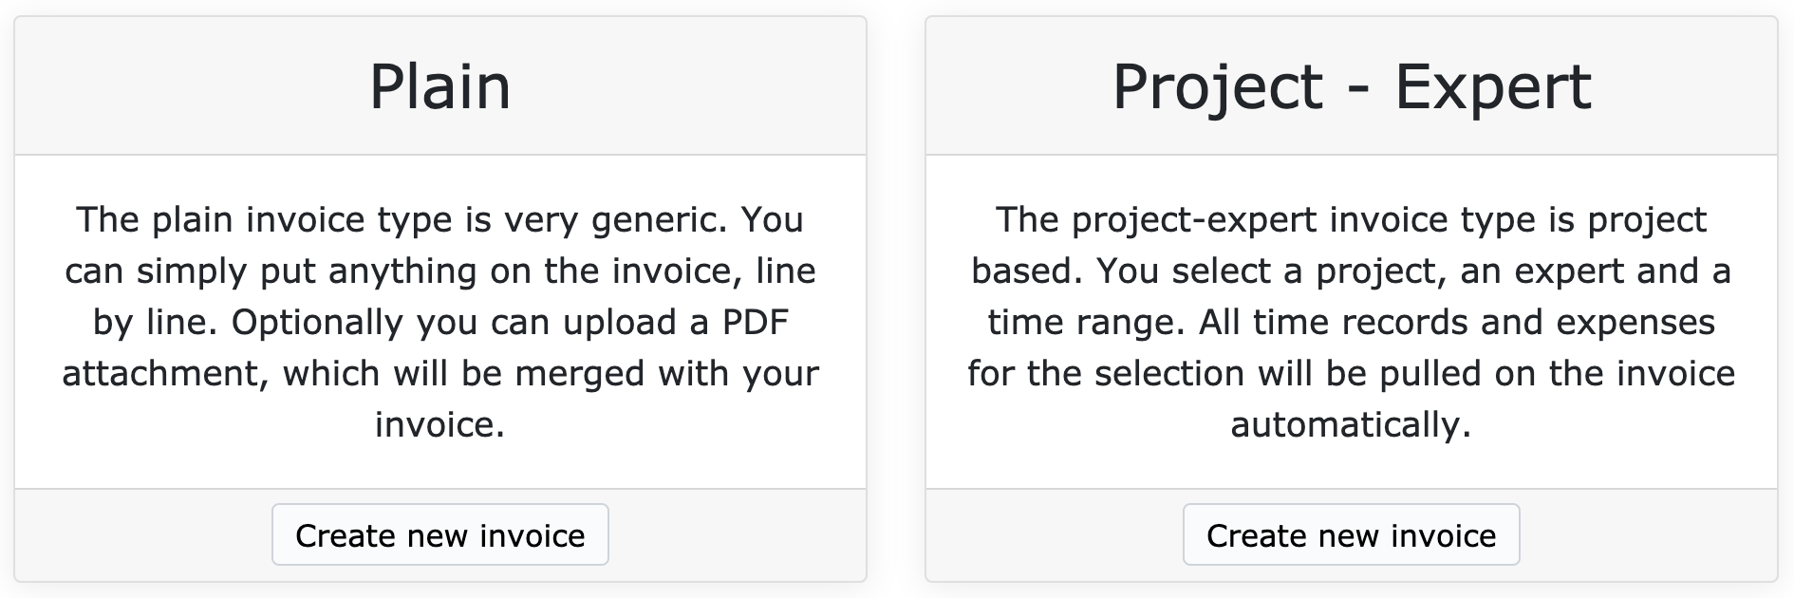Click Create new invoice under Project - Expert
This screenshot has height=598, width=1794.
(x=1352, y=534)
